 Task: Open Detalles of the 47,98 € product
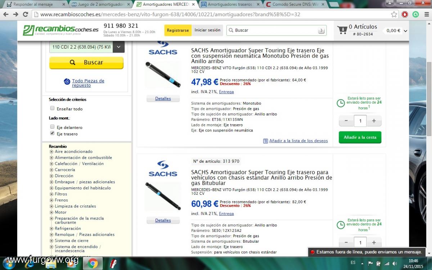pos(163,99)
